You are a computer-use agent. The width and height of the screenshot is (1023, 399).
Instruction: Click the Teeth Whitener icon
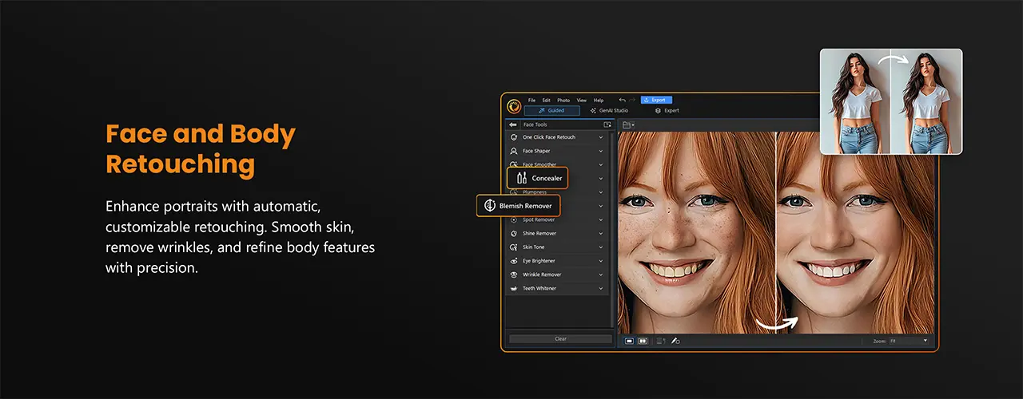point(514,288)
